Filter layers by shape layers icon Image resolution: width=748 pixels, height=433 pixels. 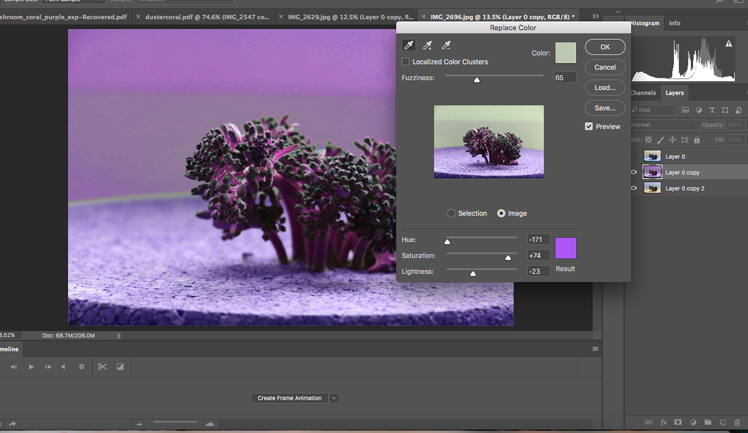(724, 110)
